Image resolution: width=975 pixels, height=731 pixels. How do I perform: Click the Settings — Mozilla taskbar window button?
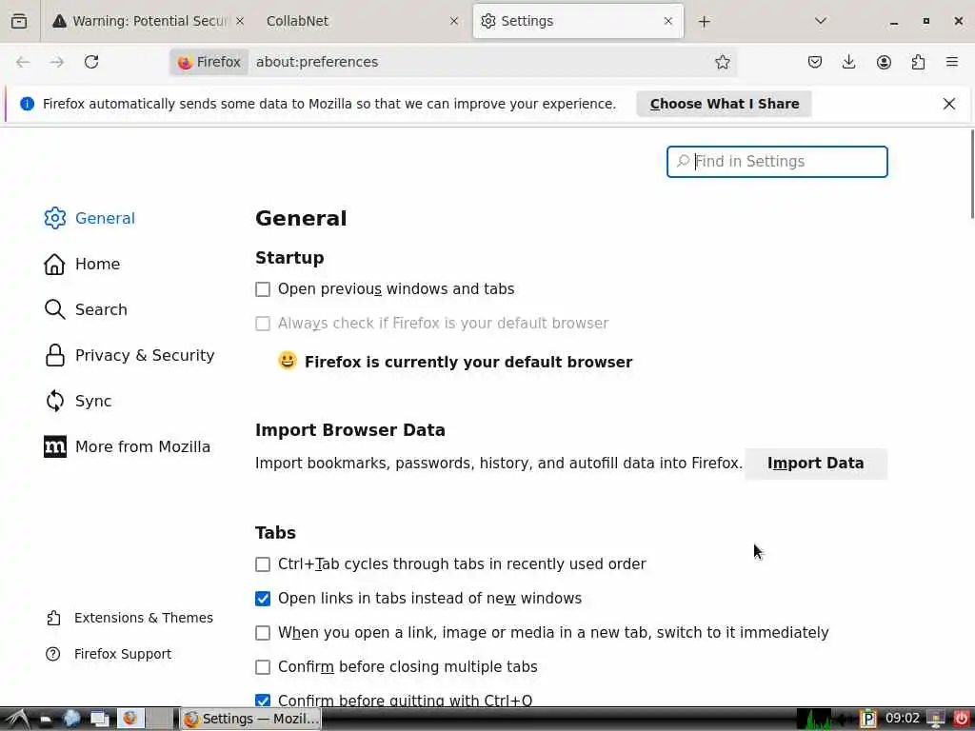[251, 720]
